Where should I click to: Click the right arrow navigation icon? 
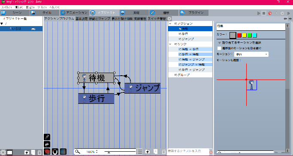point(290,19)
